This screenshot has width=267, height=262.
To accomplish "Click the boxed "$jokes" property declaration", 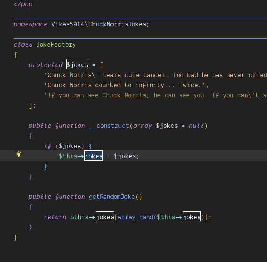I will [77, 65].
